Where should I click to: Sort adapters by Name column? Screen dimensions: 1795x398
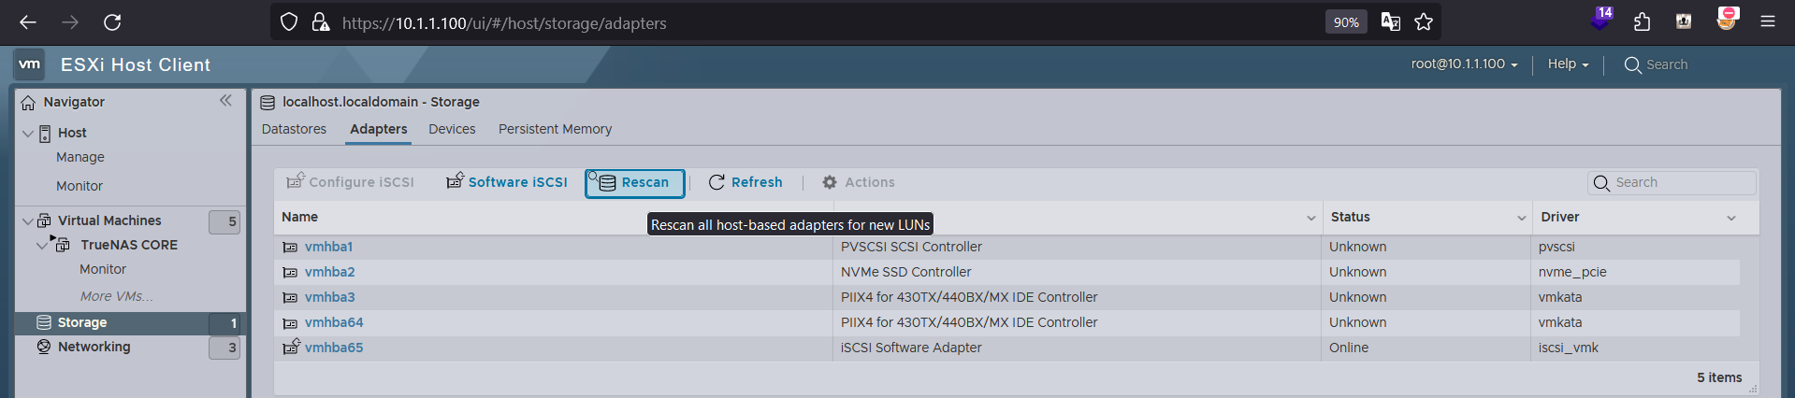300,217
